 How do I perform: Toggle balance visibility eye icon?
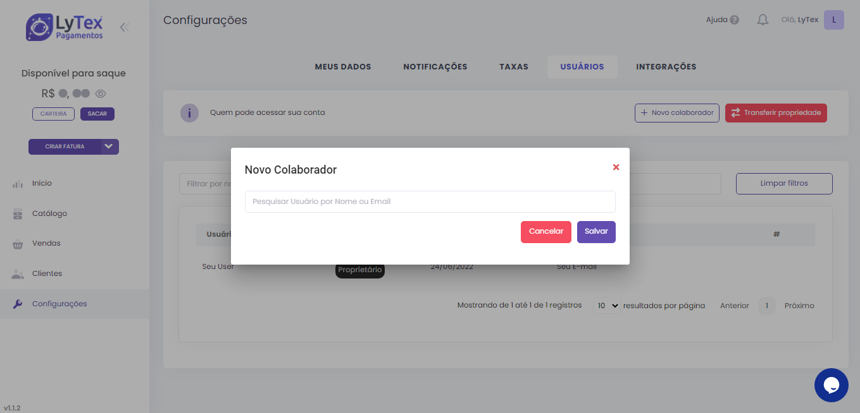click(101, 93)
